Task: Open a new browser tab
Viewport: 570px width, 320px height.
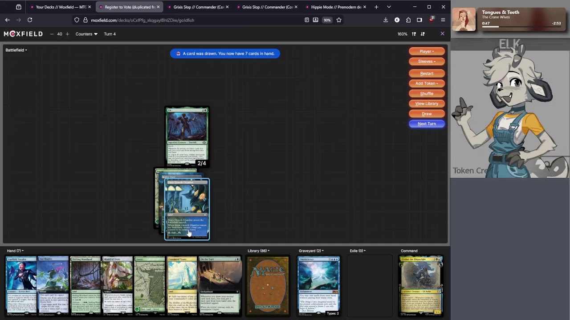Action: coord(376,7)
